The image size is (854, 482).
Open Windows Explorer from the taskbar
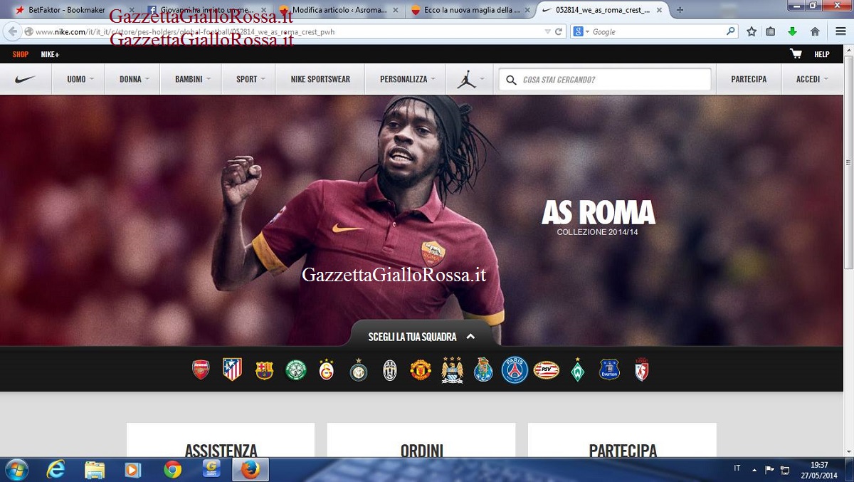95,470
